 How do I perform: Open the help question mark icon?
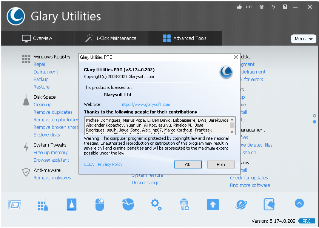click(x=285, y=7)
